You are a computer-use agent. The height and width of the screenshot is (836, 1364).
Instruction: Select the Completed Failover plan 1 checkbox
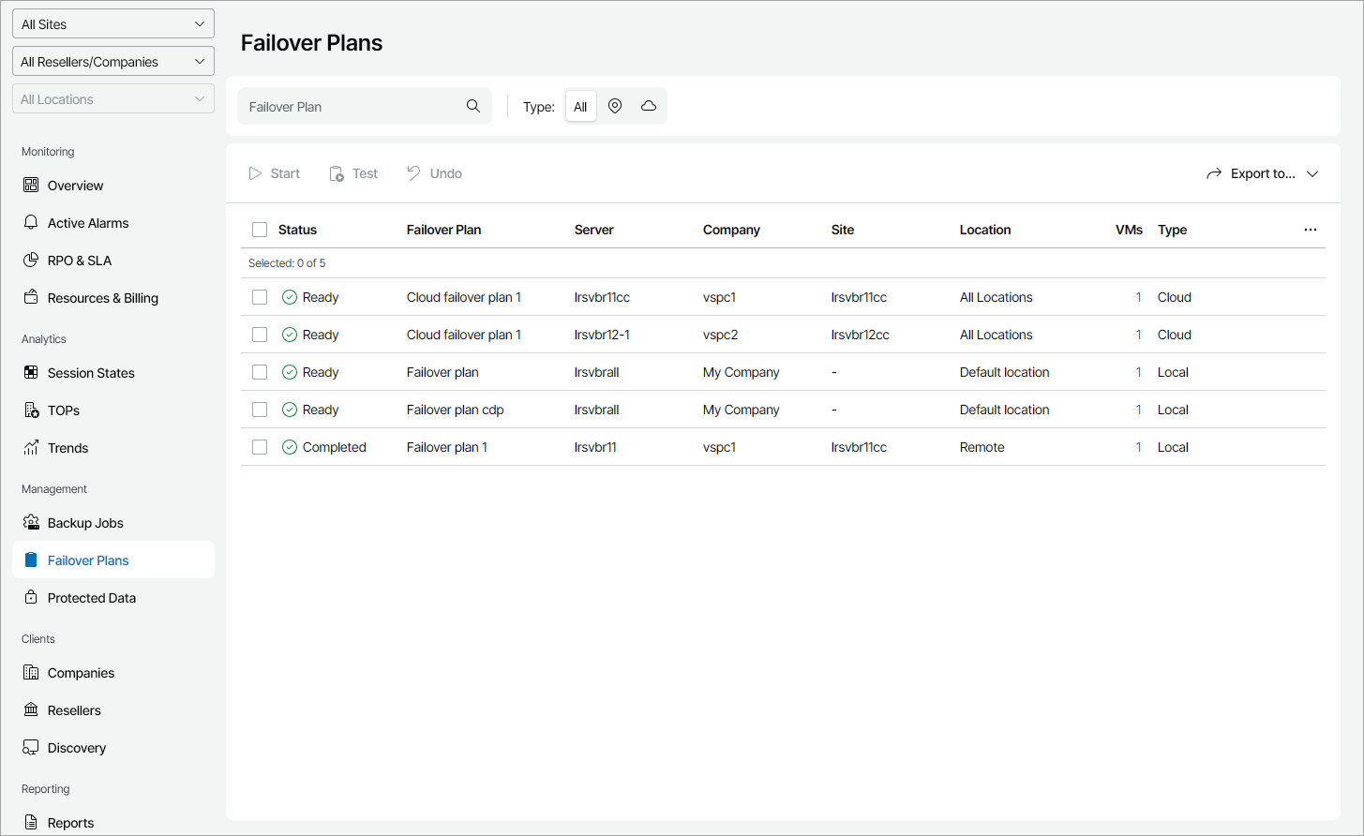click(x=260, y=447)
